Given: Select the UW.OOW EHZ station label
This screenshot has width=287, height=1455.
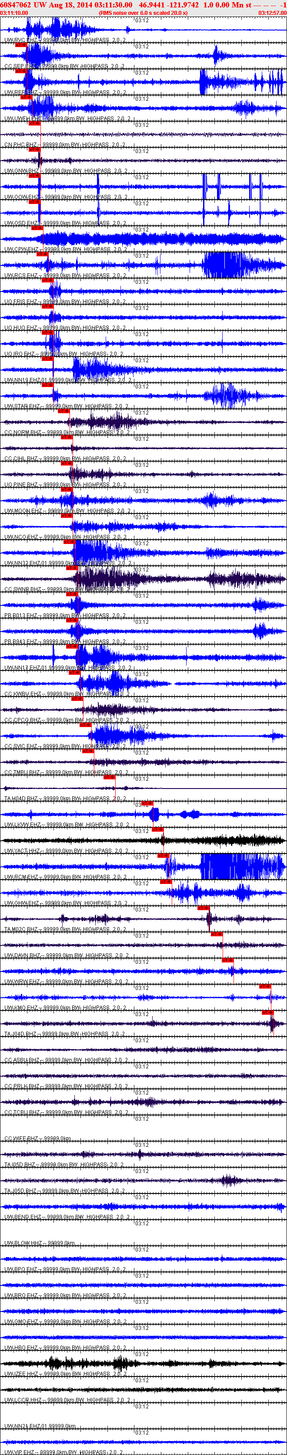Looking at the screenshot, I should (66, 197).
